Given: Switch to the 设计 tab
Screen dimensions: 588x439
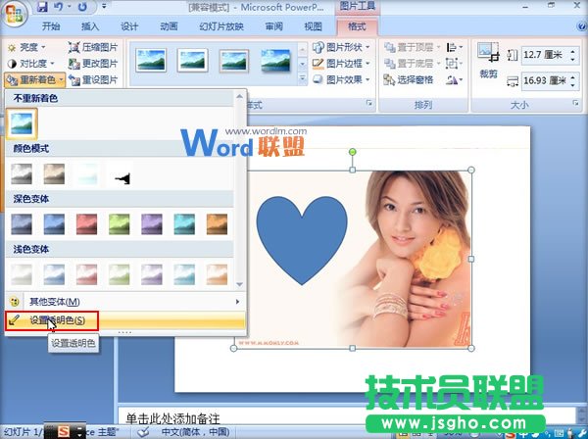Looking at the screenshot, I should tap(129, 26).
